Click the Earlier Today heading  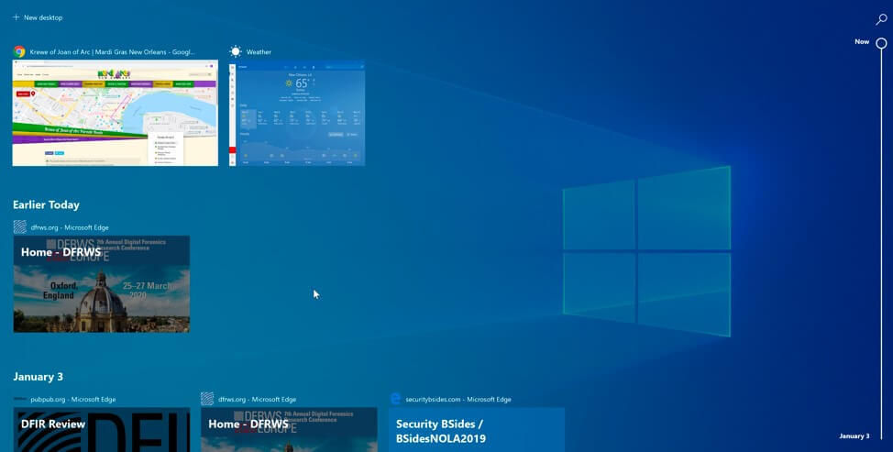point(46,205)
